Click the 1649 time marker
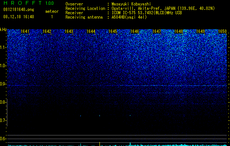This screenshot has width=230, height=146. 200,31
